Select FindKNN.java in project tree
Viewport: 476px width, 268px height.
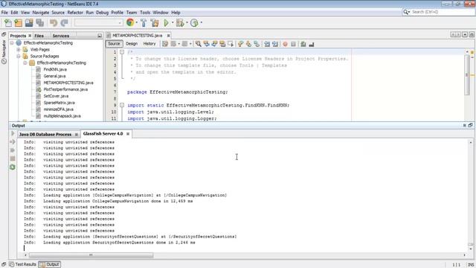(x=55, y=69)
